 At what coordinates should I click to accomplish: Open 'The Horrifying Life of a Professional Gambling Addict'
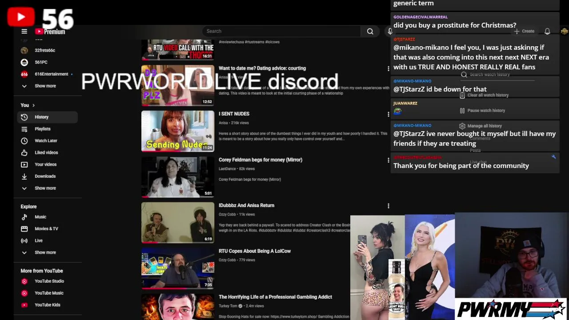coord(275,297)
